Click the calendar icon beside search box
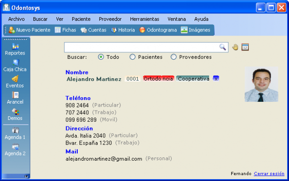 coord(245,47)
